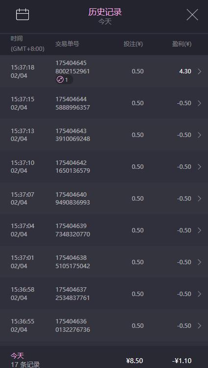Open chevron arrow for 15:36:55 record

tap(199, 326)
